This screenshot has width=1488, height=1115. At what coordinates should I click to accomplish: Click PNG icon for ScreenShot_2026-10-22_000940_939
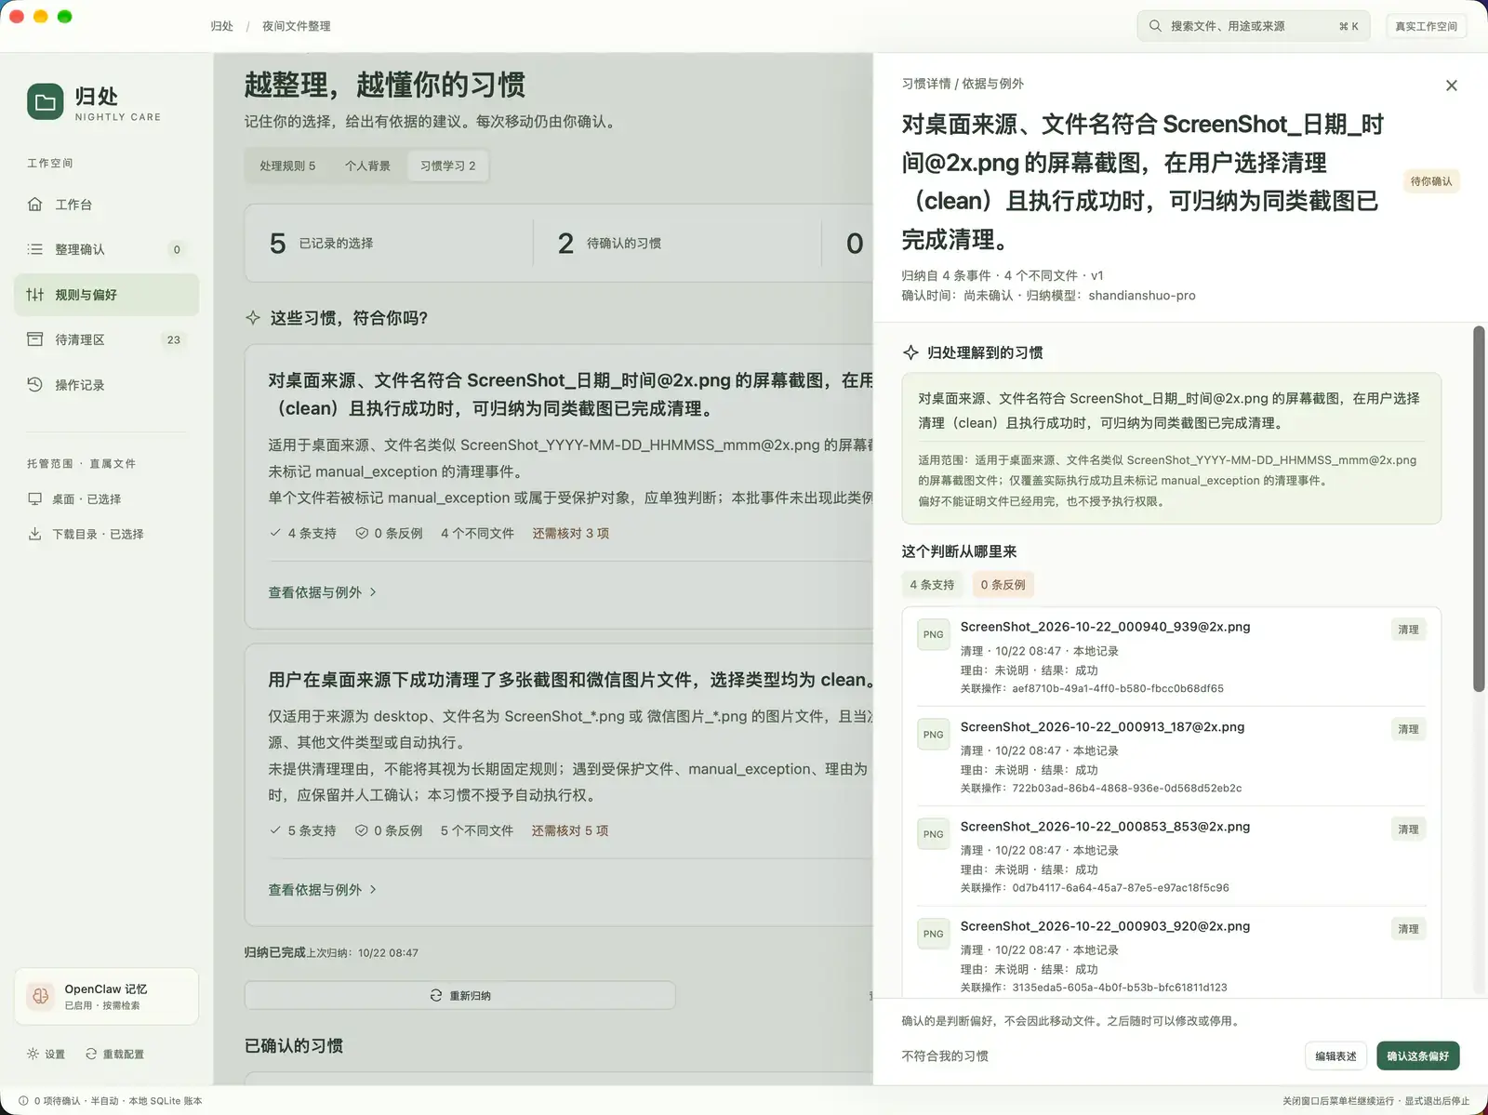(934, 634)
